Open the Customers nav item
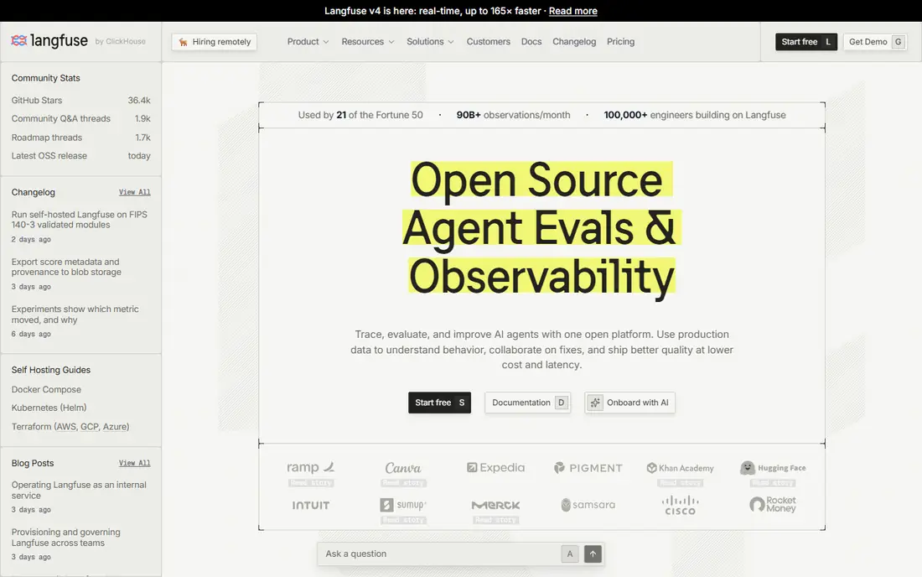 [x=488, y=42]
